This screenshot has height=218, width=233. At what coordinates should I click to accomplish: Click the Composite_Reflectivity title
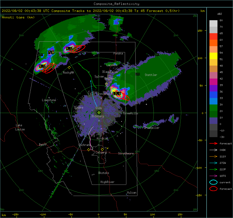coord(116,4)
